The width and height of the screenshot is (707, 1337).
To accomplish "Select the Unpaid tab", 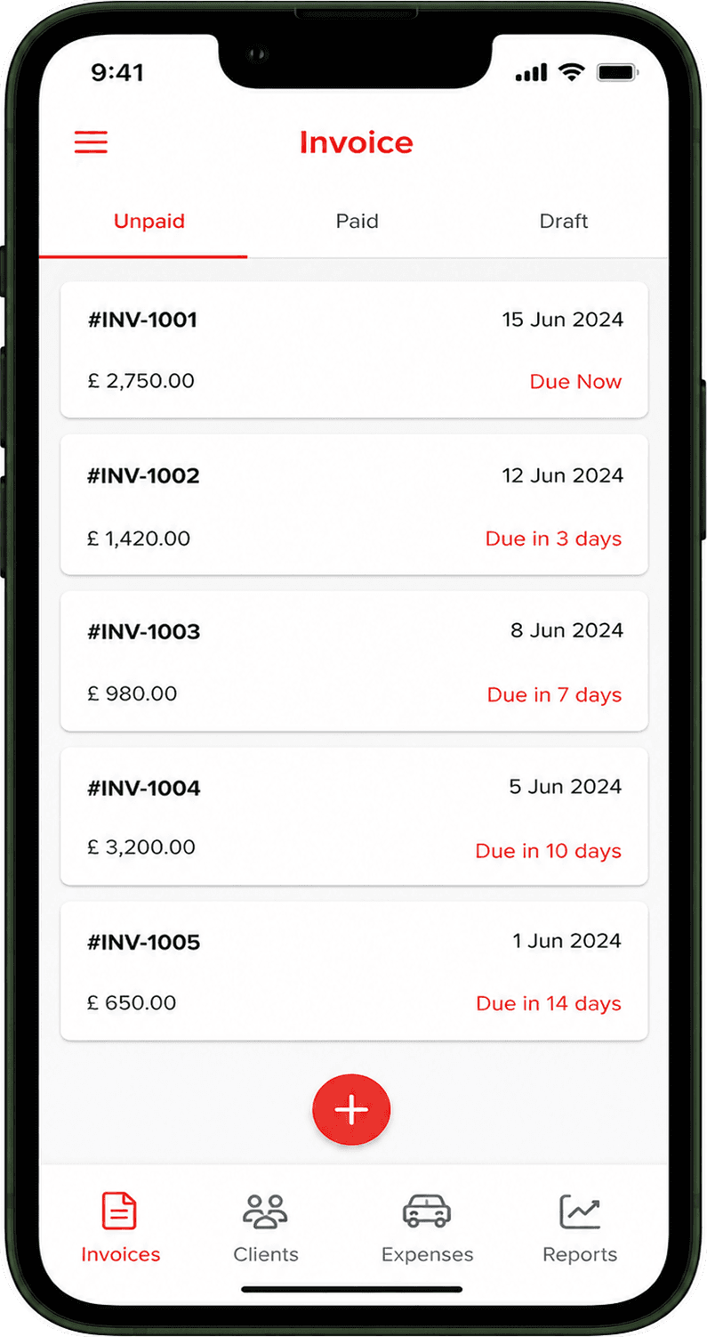I will tap(149, 221).
